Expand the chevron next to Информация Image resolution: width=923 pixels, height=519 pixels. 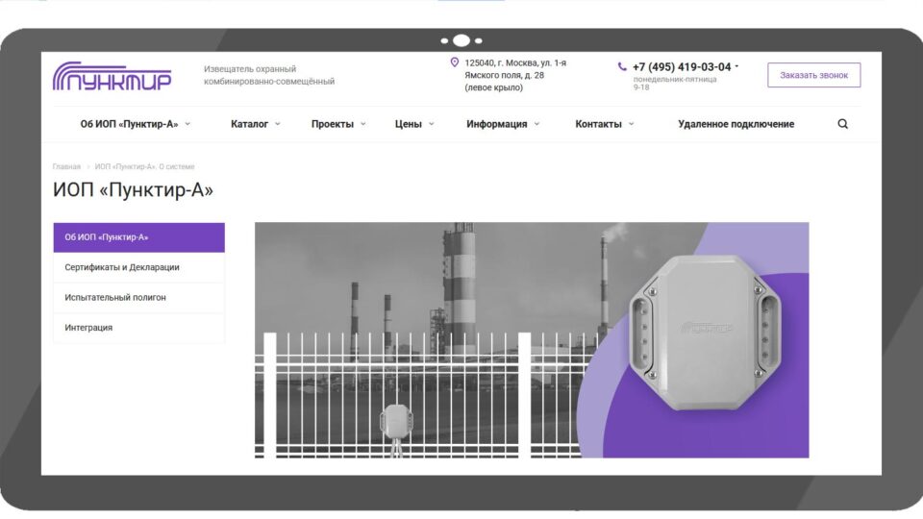(x=536, y=124)
